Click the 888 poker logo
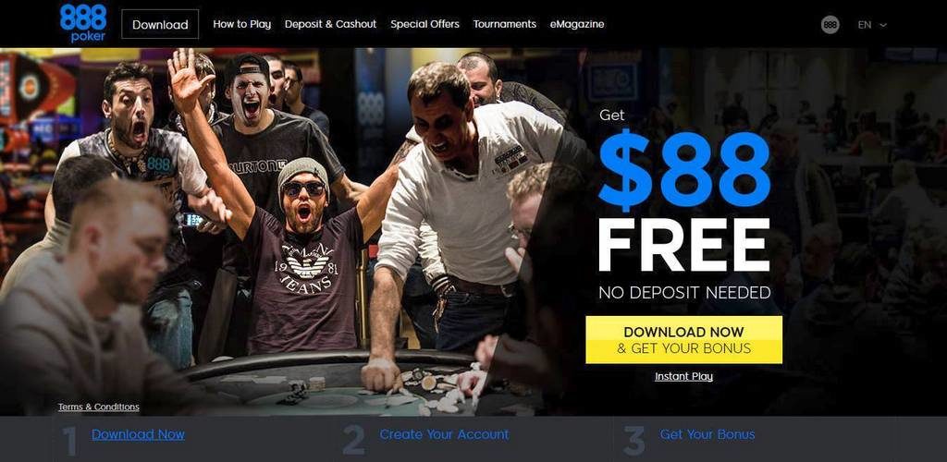This screenshot has width=947, height=462. tap(83, 23)
